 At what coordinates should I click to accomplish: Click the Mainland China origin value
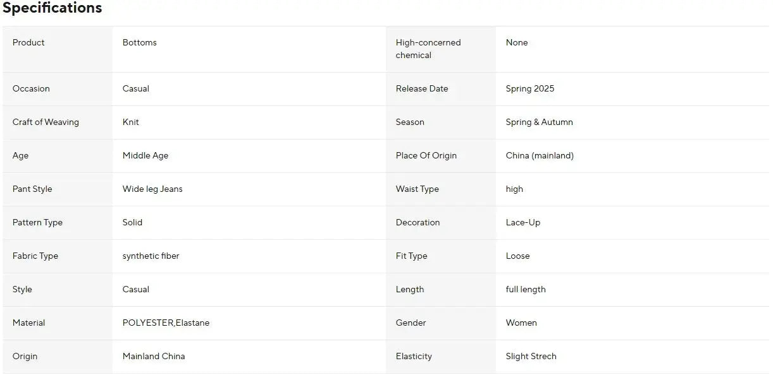click(x=154, y=357)
